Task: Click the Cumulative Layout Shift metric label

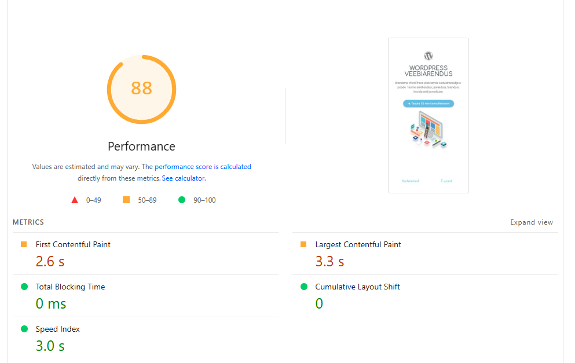Action: click(x=357, y=287)
